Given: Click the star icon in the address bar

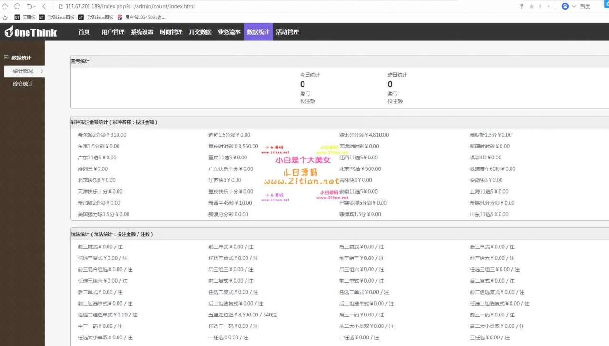Looking at the screenshot, I should (x=531, y=6).
